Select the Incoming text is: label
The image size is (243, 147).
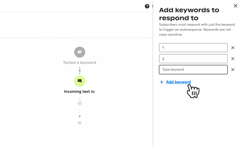80,92
